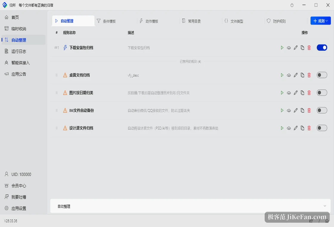Enable the 桌面文档归档 rule switch
Screen dimensions: 334x227
[322, 75]
